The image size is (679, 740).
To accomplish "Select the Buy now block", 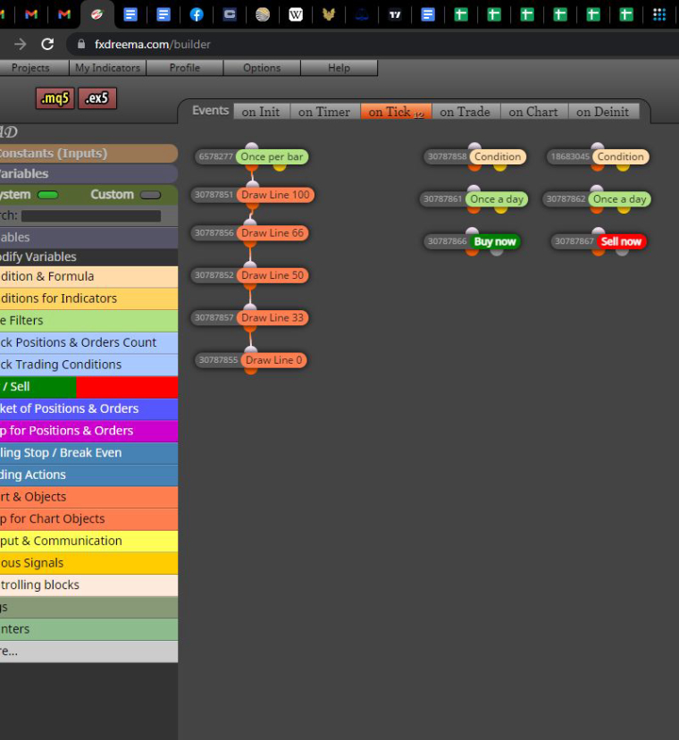I will coord(494,241).
